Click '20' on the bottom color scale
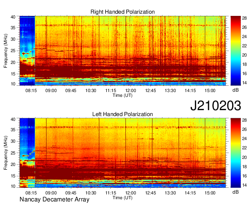 [x=244, y=157]
